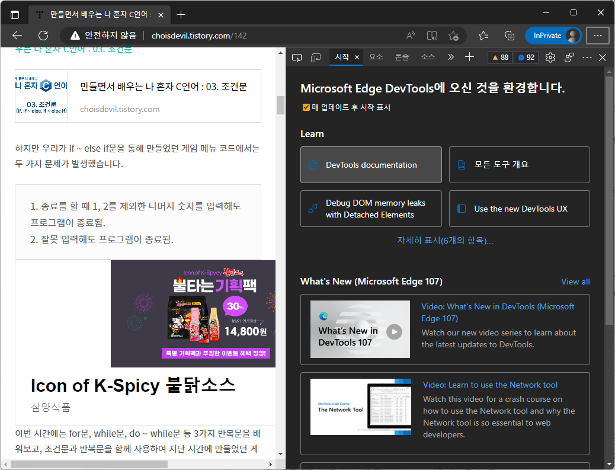
Task: Click page horizontal scrollbar right arrow
Action: (271, 465)
